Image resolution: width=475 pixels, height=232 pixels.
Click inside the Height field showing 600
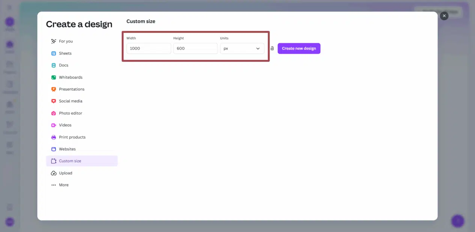tap(195, 48)
